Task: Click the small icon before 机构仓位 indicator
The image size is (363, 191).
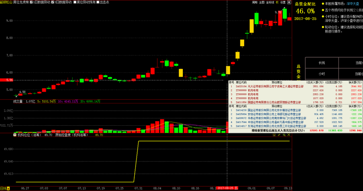Action: 15,135
